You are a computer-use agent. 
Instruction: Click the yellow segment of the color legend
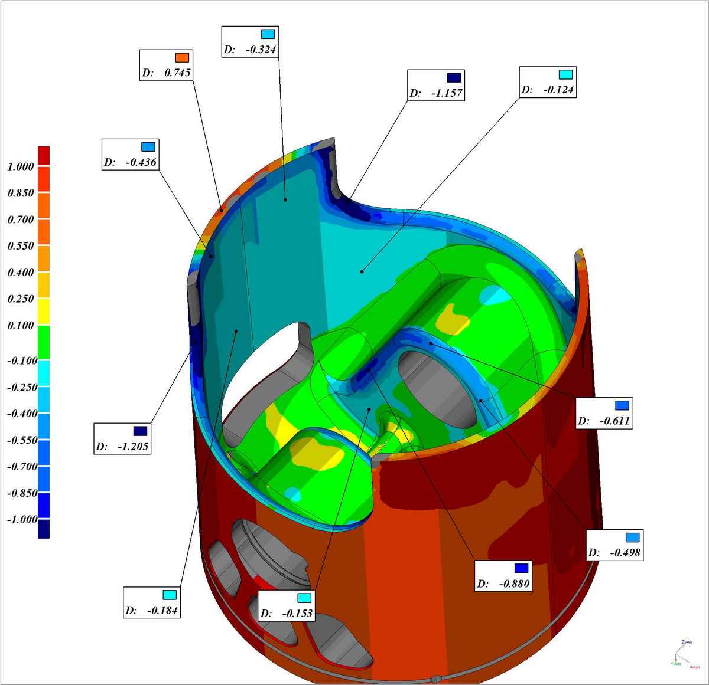click(44, 312)
